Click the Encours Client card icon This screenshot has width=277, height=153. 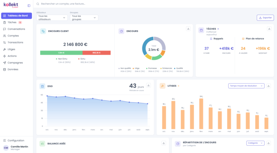[43, 31]
